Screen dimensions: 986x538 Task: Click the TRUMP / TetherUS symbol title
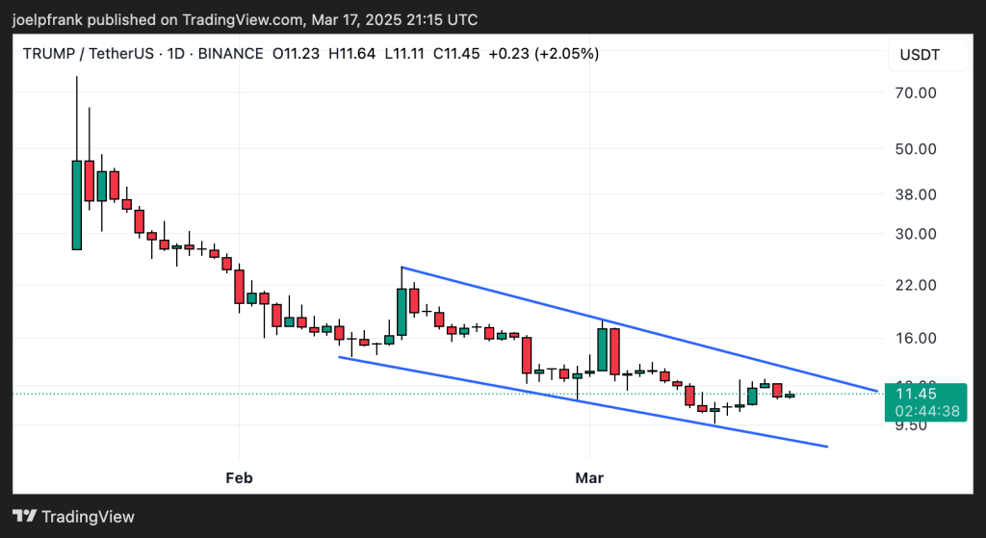coord(88,54)
